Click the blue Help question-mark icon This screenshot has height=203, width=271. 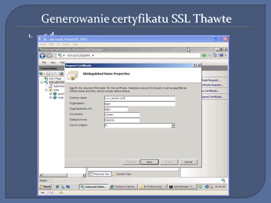point(222,55)
